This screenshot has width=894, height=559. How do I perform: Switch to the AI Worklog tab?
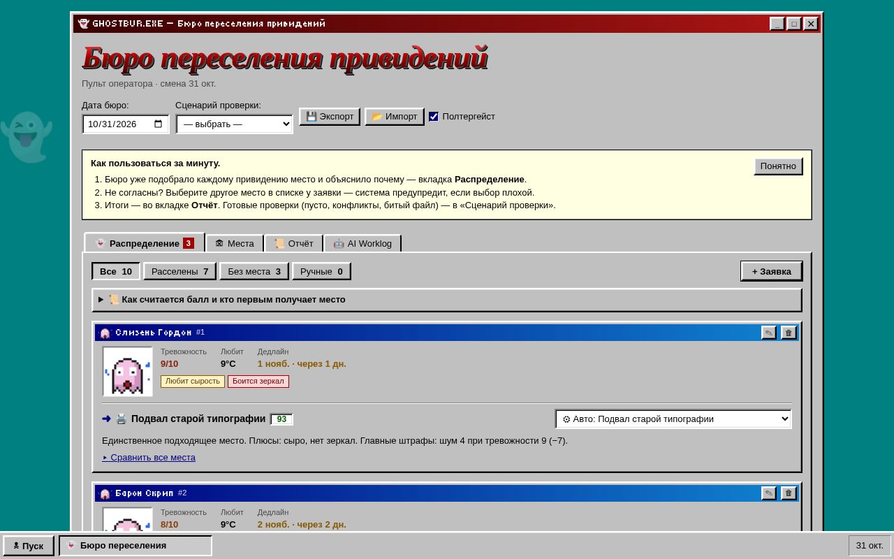362,243
